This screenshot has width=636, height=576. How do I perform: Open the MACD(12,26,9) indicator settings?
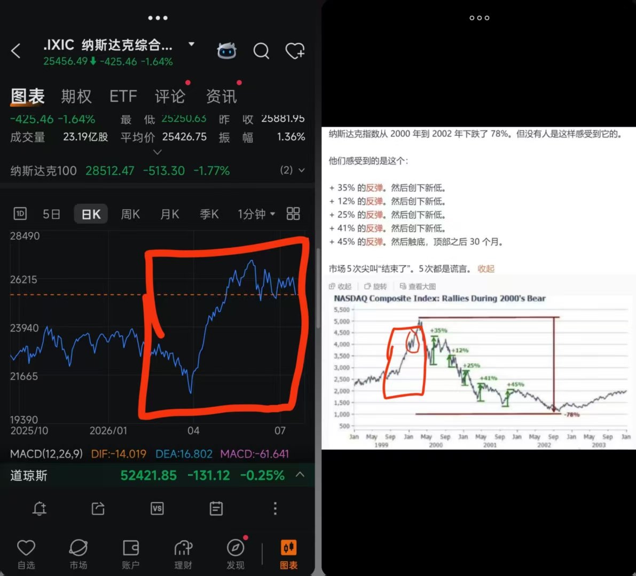click(46, 454)
